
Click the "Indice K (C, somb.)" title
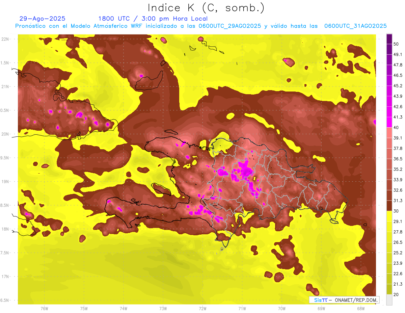click(206, 8)
